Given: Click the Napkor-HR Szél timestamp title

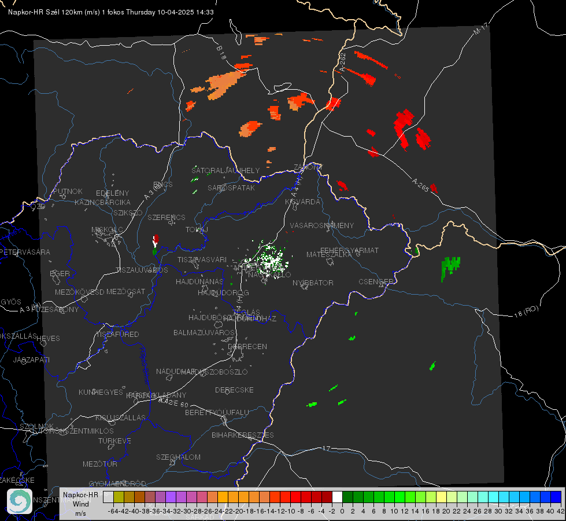Looking at the screenshot, I should click(111, 12).
